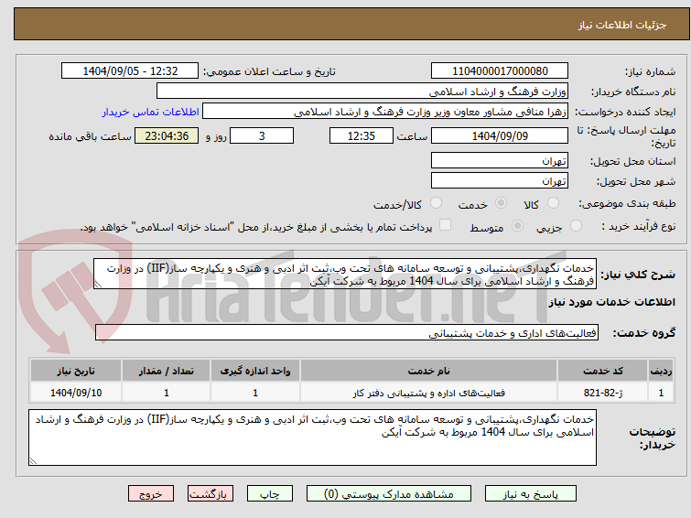The width and height of the screenshot is (691, 518).
Task: Click the توضیحات خریدار text area
Action: click(312, 437)
